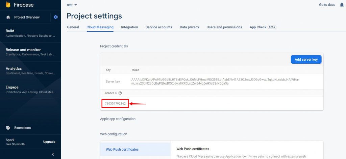The width and height of the screenshot is (346, 159).
Task: Open the Go to docs link
Action: [327, 5]
